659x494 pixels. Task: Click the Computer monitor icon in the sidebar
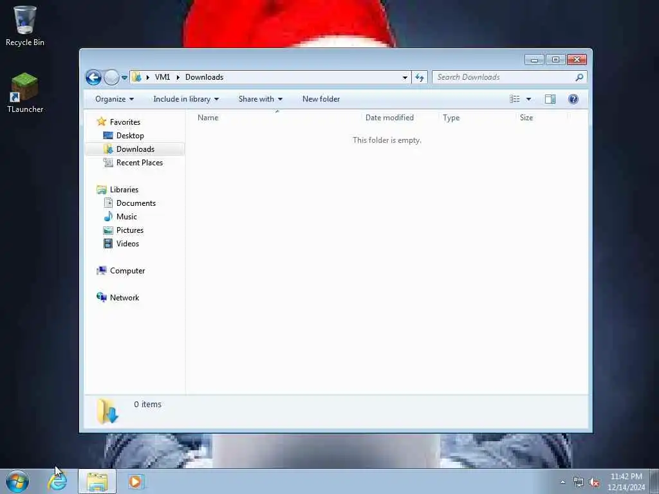[101, 271]
